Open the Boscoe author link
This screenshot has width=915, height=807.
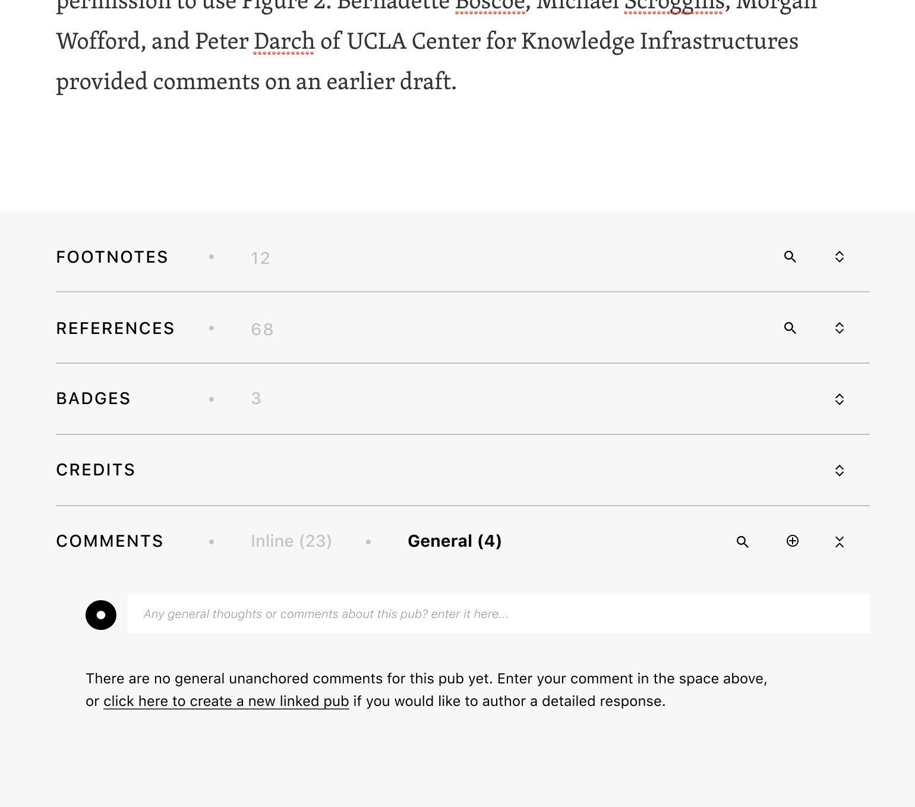pos(489,6)
